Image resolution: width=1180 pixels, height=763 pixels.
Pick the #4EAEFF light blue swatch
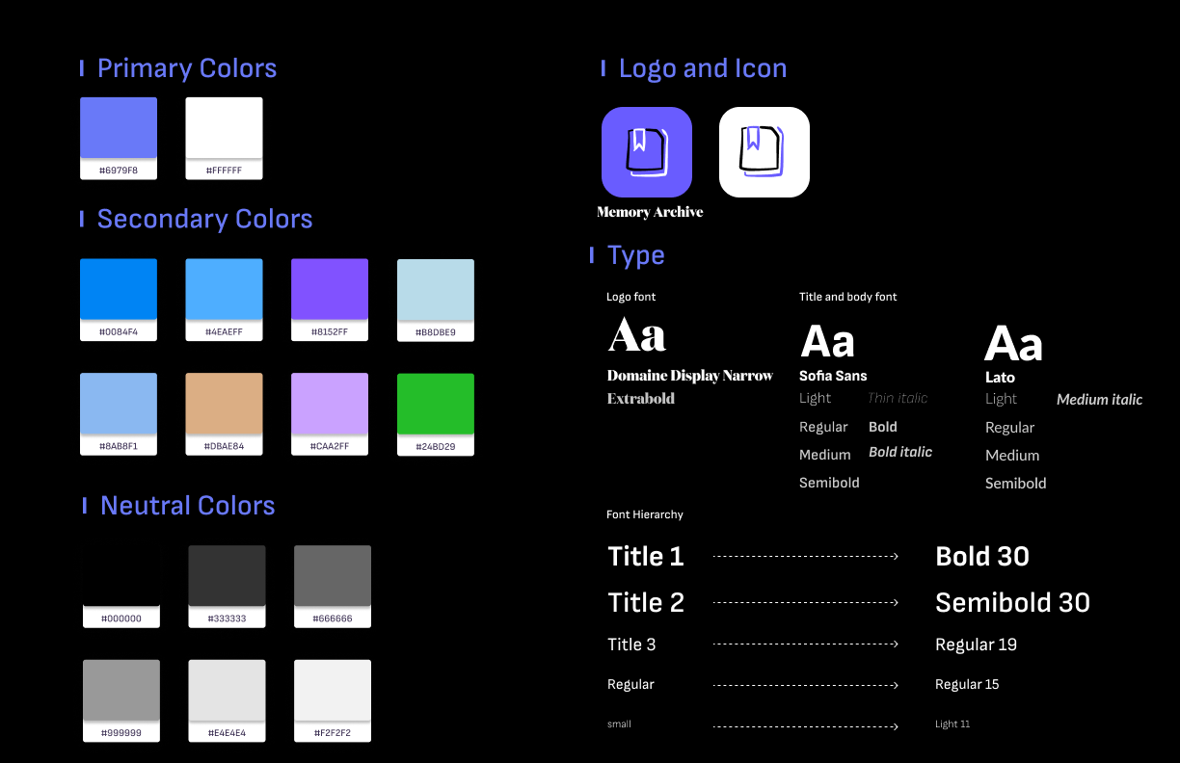[224, 300]
